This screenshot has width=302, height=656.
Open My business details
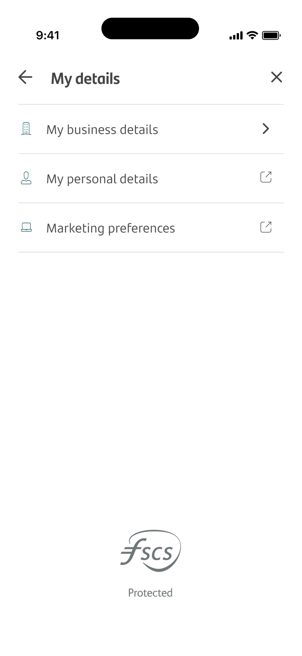tap(102, 130)
